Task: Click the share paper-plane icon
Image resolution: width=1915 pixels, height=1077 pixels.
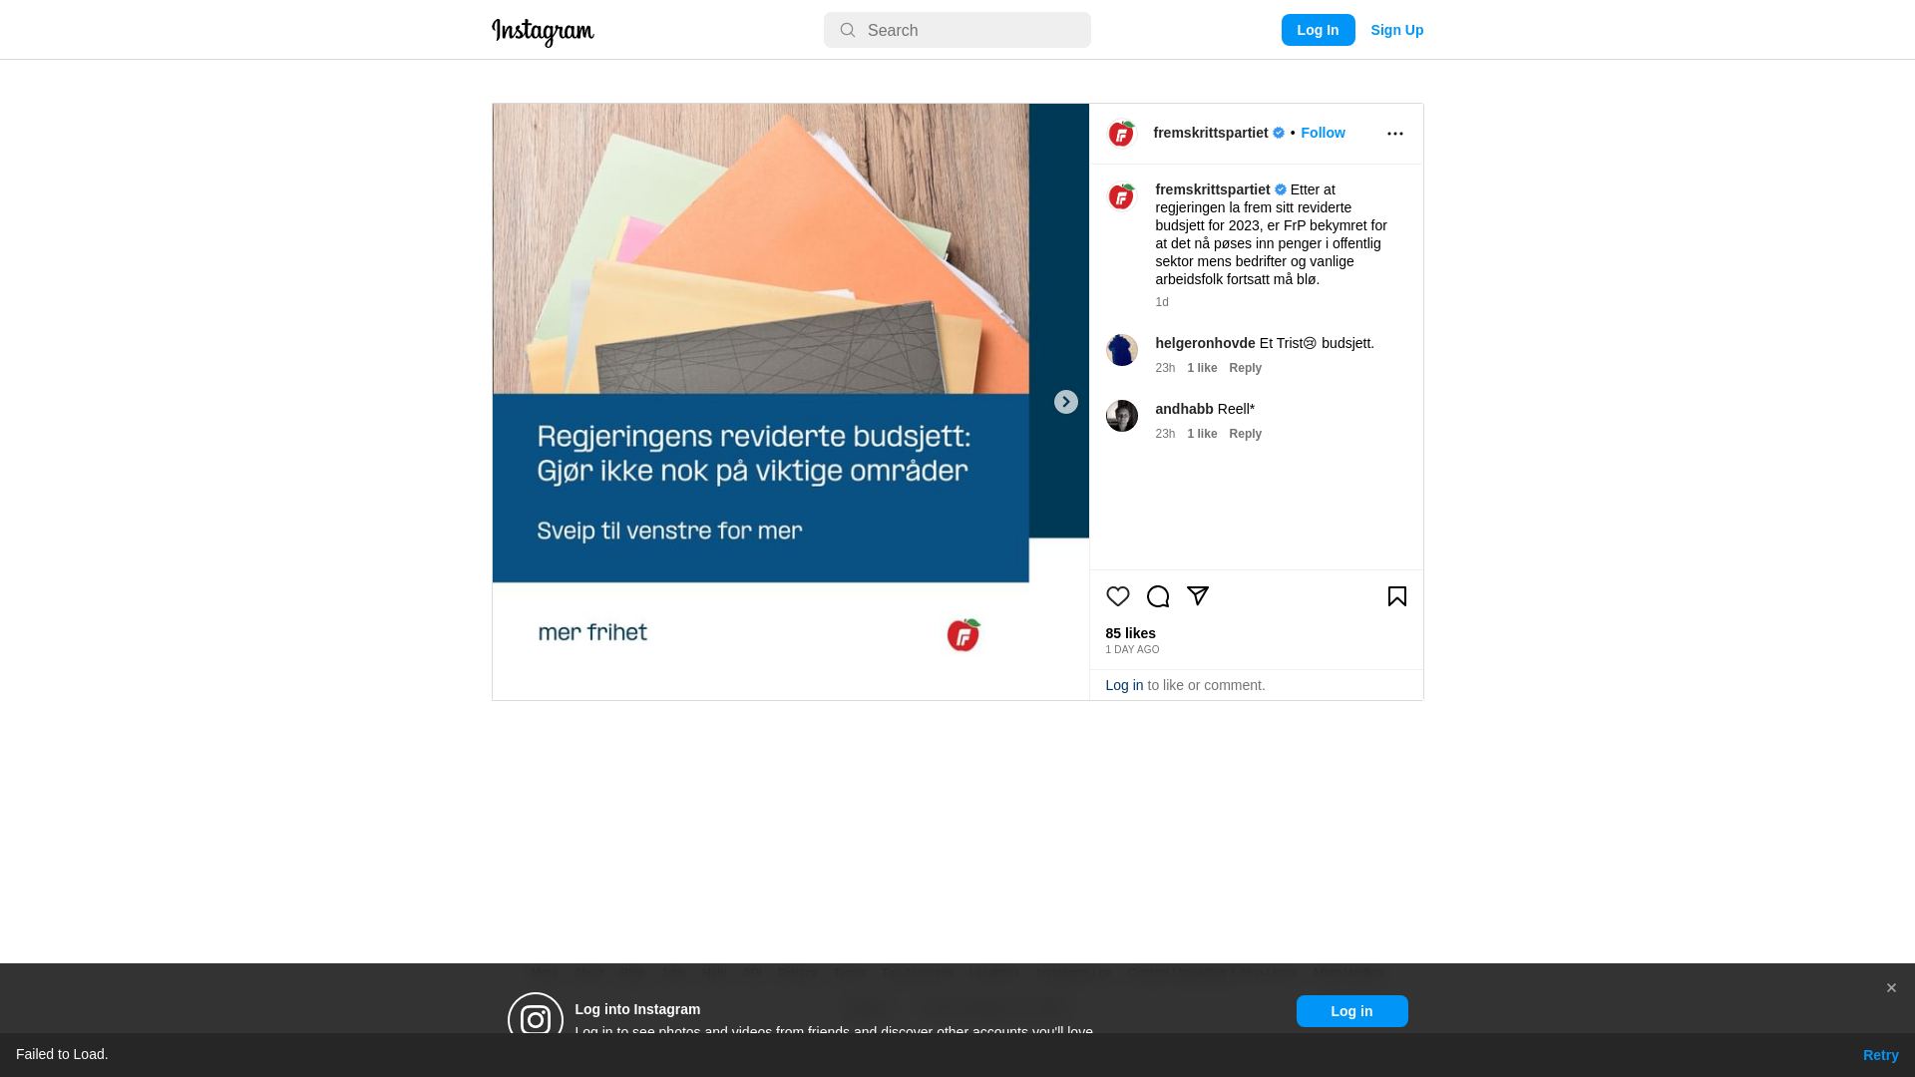Action: 1198,596
